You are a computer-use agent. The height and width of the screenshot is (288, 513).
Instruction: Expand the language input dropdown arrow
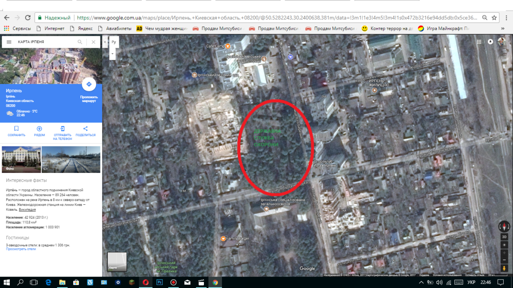(113, 54)
